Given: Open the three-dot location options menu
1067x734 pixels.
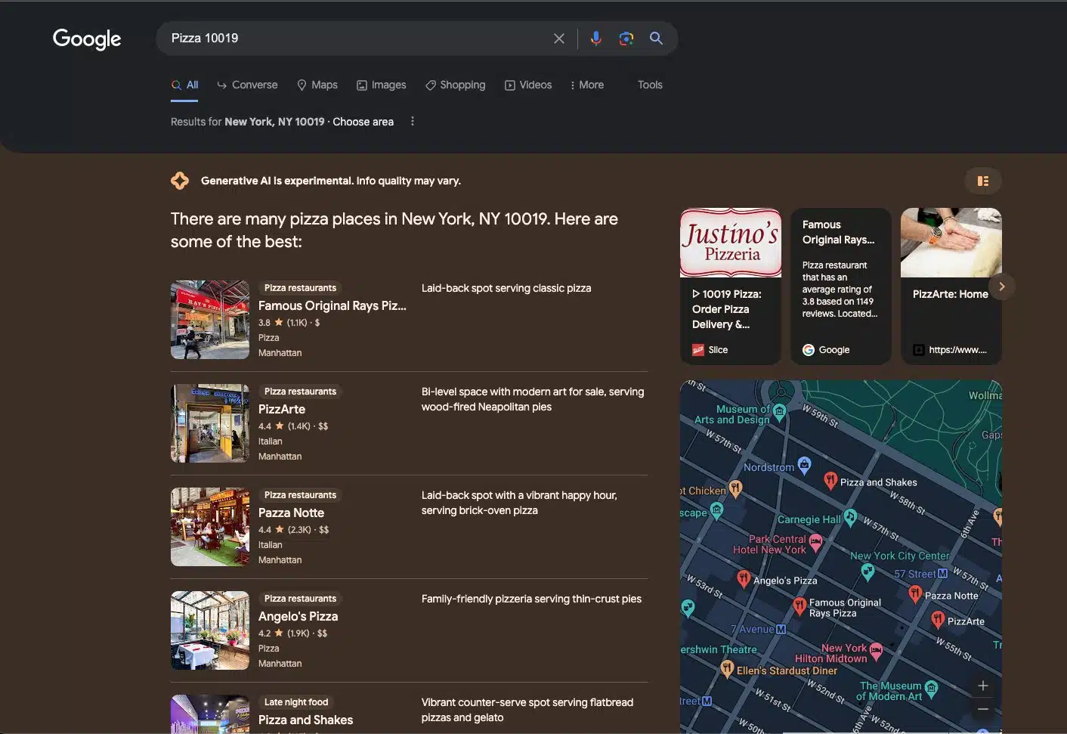Looking at the screenshot, I should (413, 122).
